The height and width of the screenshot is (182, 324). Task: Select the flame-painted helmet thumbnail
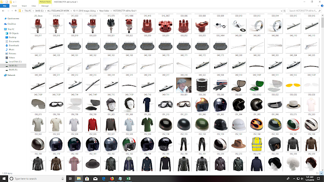click(257, 124)
